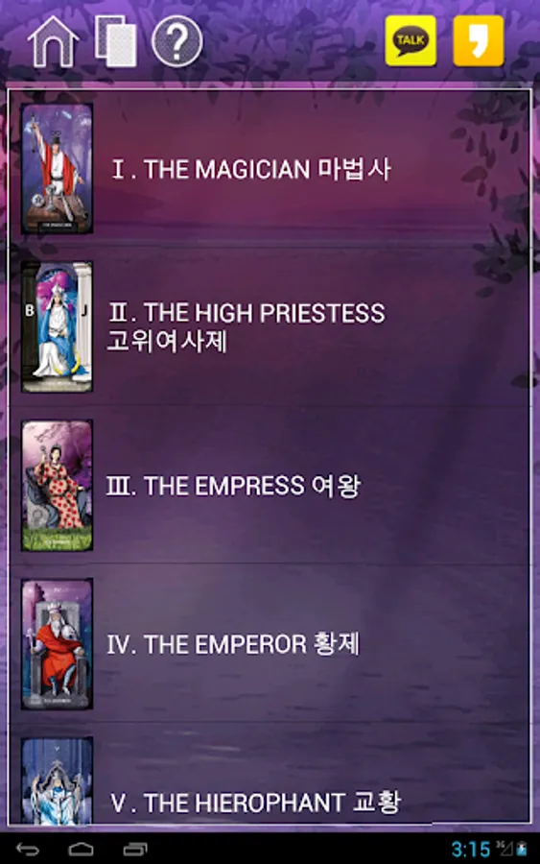The image size is (540, 864).
Task: Open The Magician card thumbnail
Action: pyautogui.click(x=57, y=169)
